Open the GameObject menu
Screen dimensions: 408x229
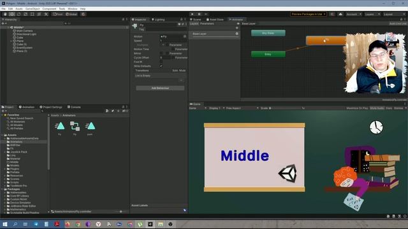pyautogui.click(x=33, y=9)
